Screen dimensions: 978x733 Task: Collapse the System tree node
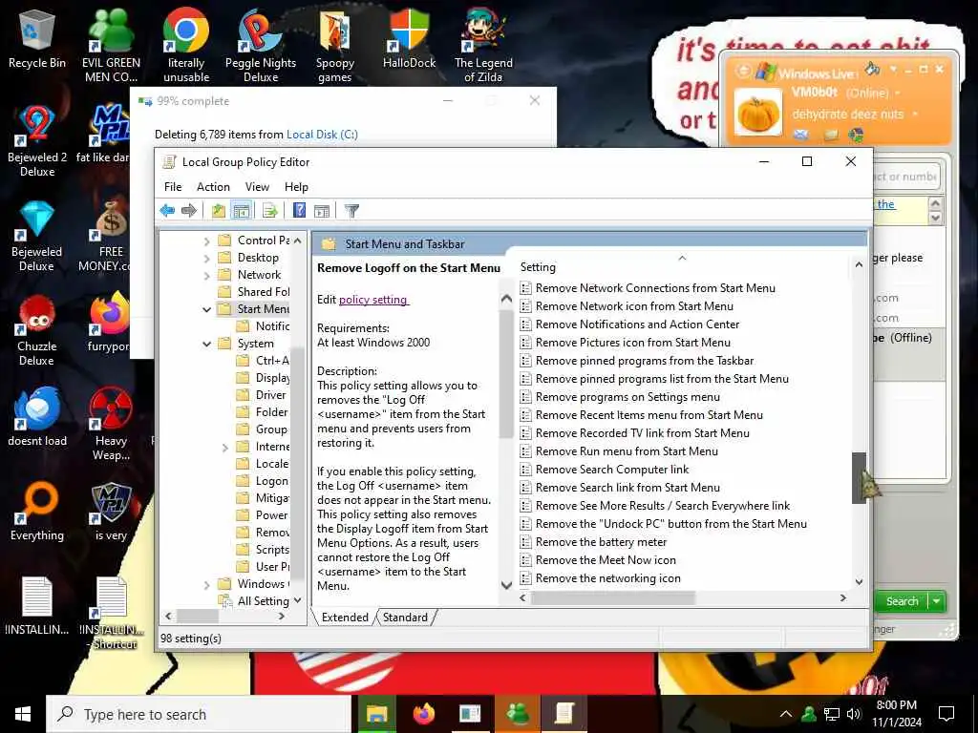pos(207,344)
